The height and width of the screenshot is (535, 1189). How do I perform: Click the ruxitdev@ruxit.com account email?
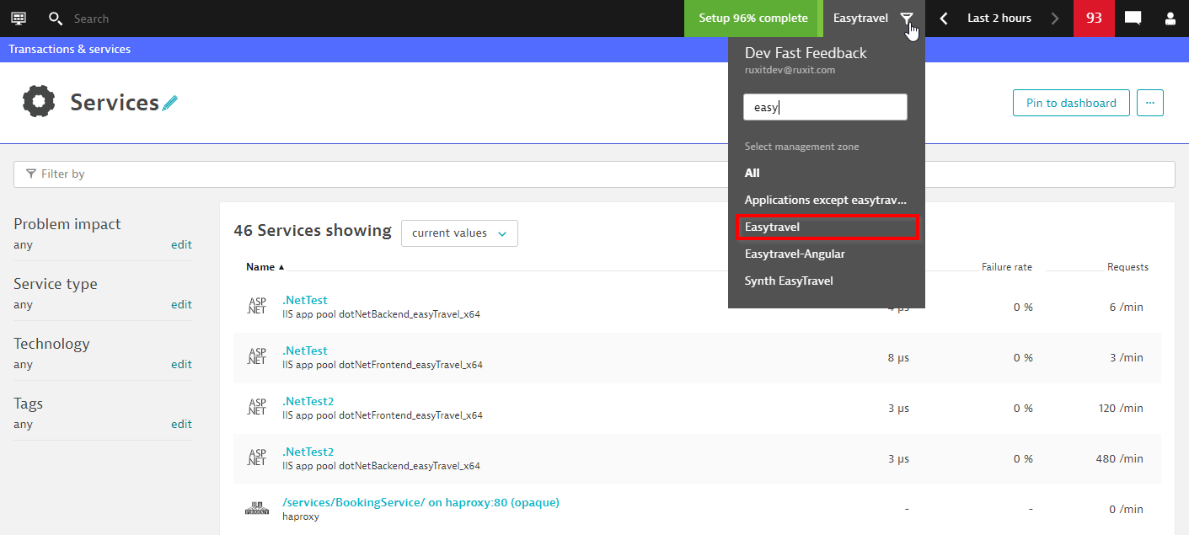click(x=790, y=70)
